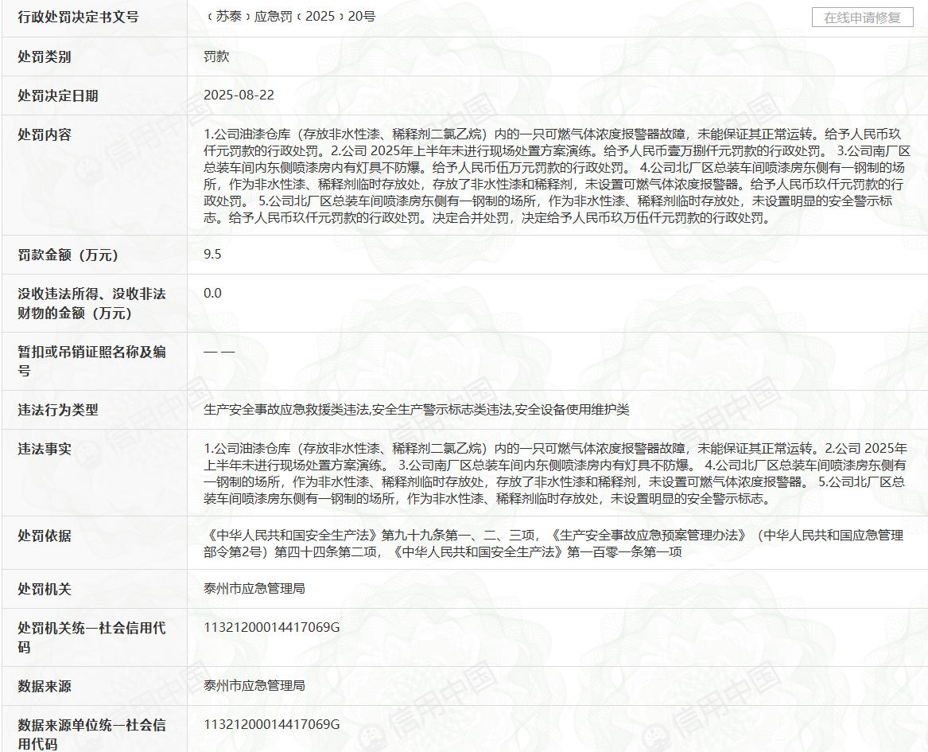Screen dimensions: 928x752
Task: Click the 罚款金额（万元） label
Action: pos(68,255)
